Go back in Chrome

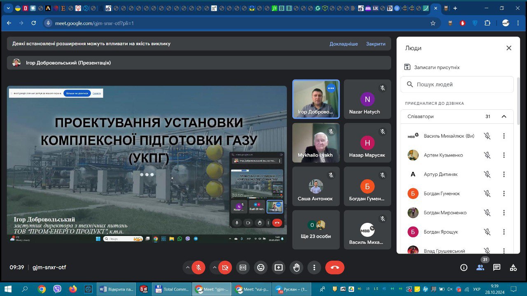[x=9, y=23]
